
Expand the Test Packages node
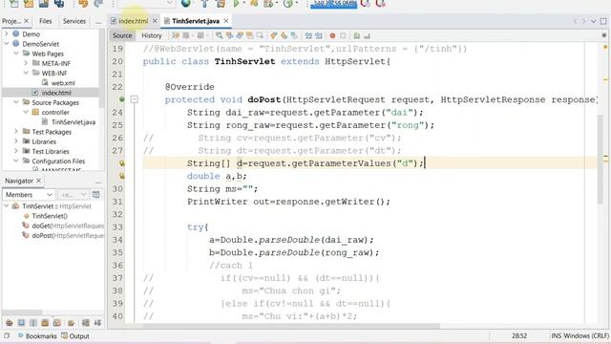(16, 132)
